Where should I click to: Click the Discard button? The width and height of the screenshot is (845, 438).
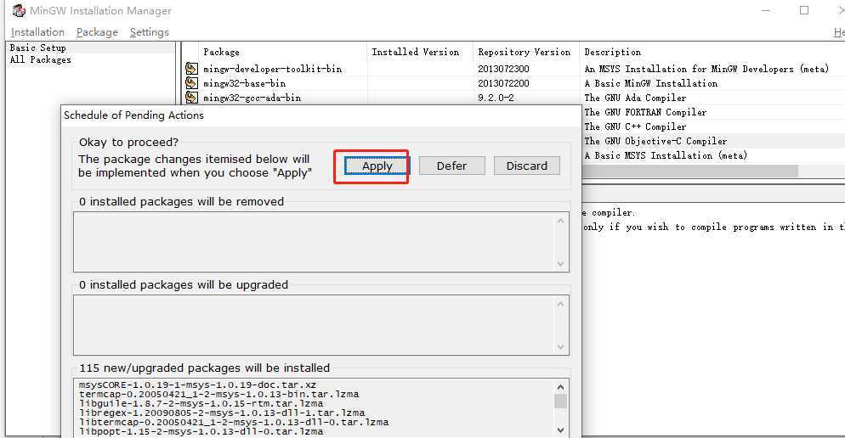(x=526, y=166)
